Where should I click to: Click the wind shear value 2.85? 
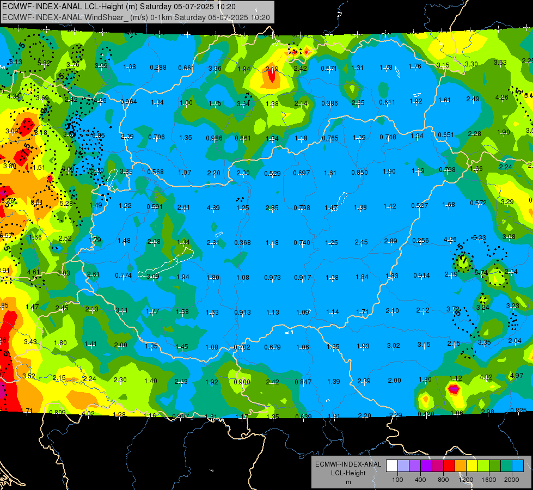tap(272, 208)
